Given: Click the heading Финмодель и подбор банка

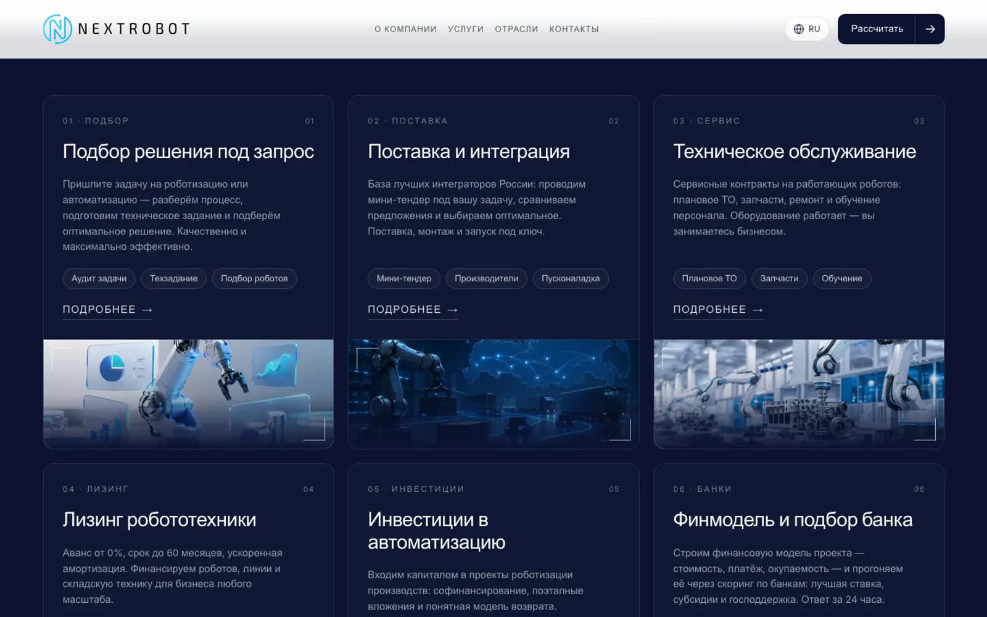Looking at the screenshot, I should click(793, 520).
